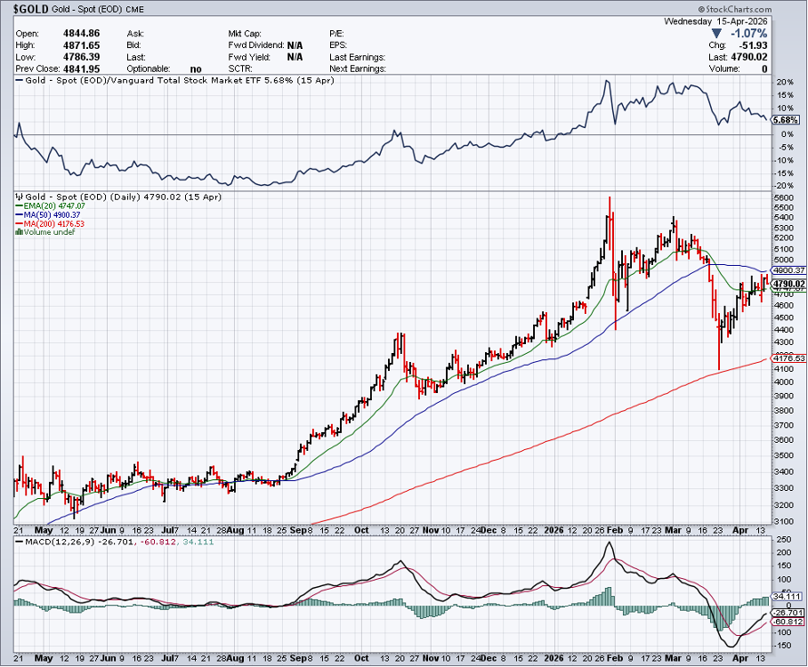Click the 5.68% relative strength price tag
The image size is (808, 667).
[786, 119]
